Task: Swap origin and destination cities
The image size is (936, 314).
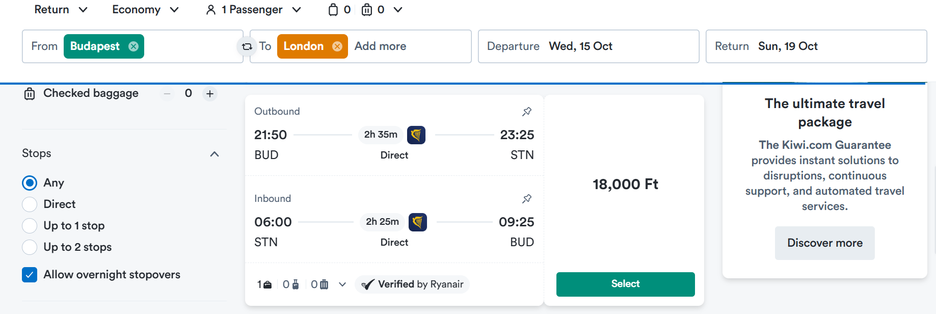Action: pos(247,46)
